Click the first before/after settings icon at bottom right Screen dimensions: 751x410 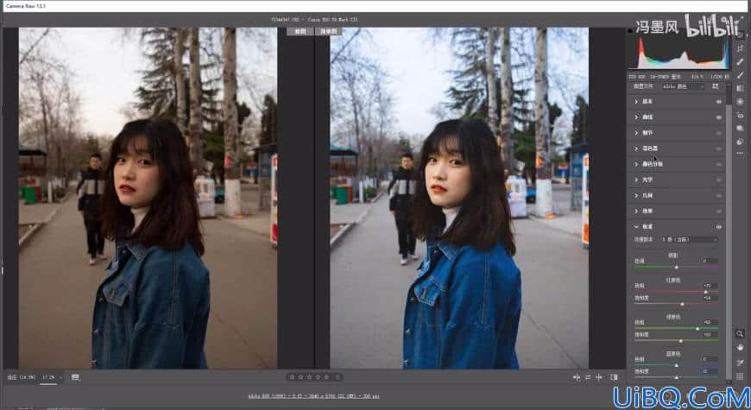coord(577,377)
